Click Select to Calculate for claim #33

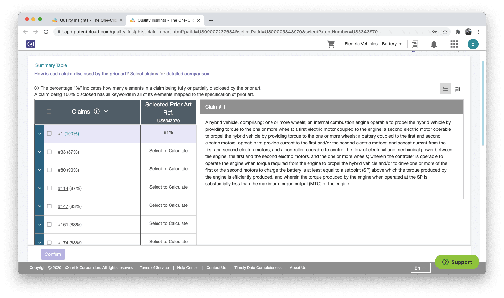pos(169,151)
